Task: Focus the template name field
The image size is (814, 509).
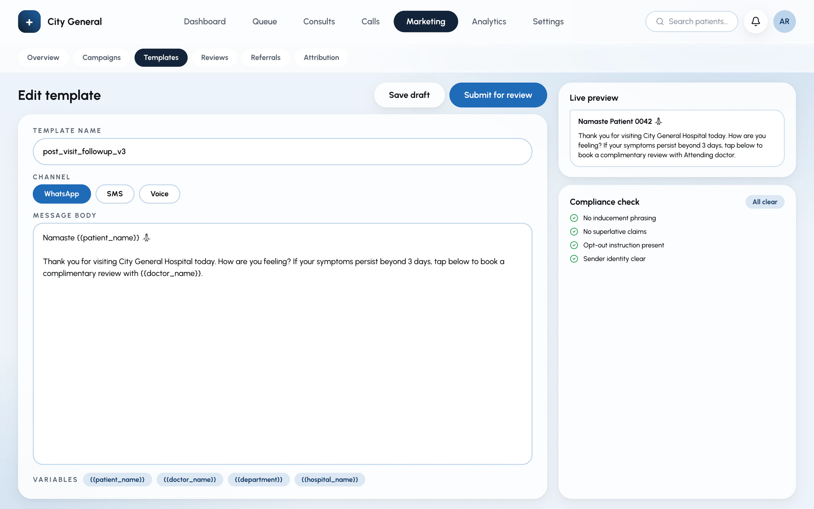Action: (282, 151)
